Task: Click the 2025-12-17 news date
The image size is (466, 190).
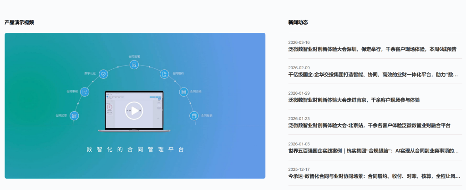Action: (x=299, y=169)
